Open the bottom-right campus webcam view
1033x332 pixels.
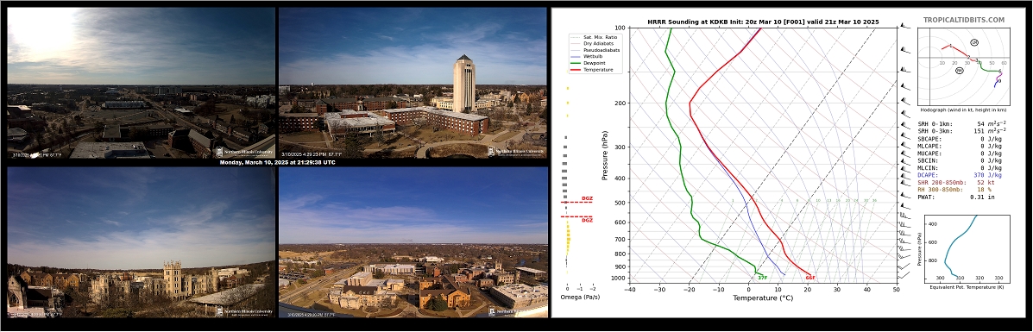coord(413,242)
